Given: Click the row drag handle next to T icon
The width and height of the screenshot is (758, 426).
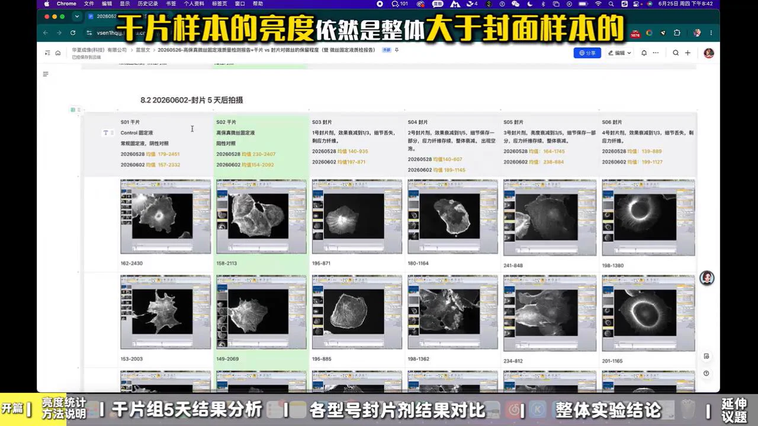Looking at the screenshot, I should click(112, 133).
